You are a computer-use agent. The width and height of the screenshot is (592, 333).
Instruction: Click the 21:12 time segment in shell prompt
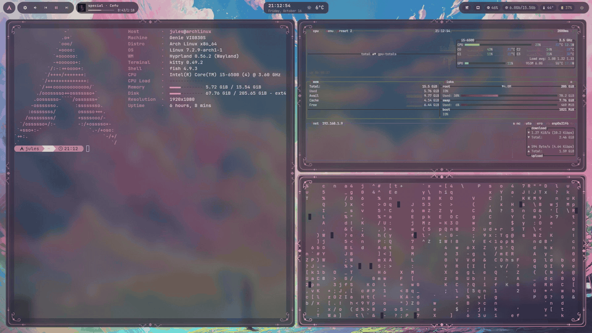point(68,149)
